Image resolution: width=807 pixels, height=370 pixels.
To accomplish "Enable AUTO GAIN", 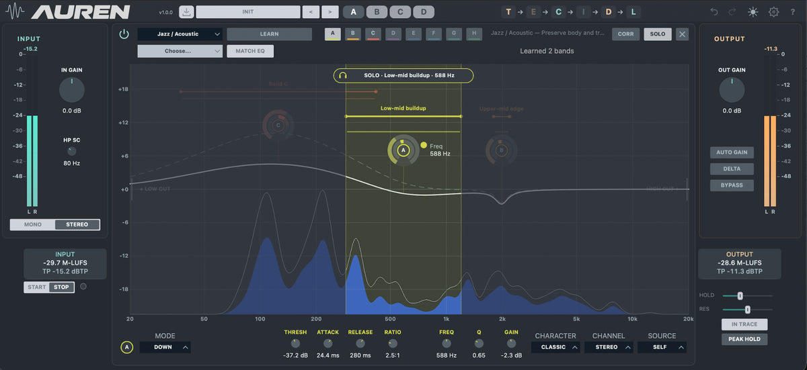I will click(x=732, y=152).
